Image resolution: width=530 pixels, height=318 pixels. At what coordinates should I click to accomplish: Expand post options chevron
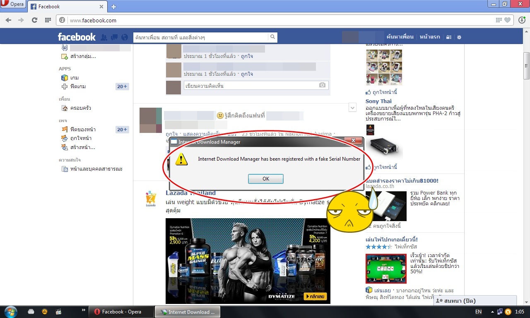352,108
